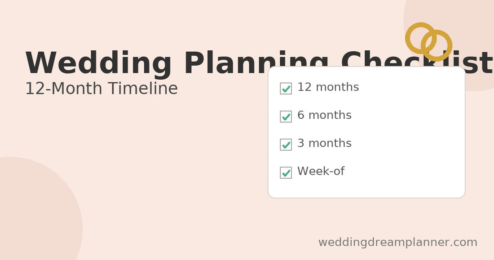Toggle the 3 months checkbox

tap(286, 144)
